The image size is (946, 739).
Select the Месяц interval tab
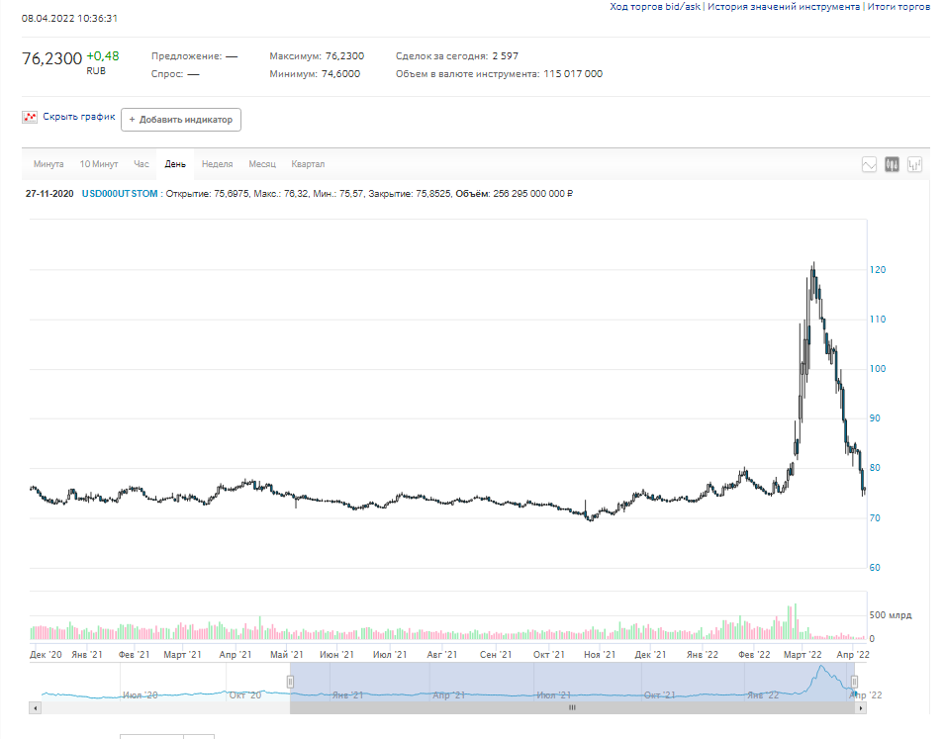coord(262,164)
